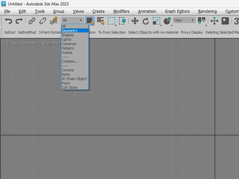Image resolution: width=239 pixels, height=179 pixels.
Task: Activate Select and Move tool
Action: pyautogui.click(x=135, y=21)
